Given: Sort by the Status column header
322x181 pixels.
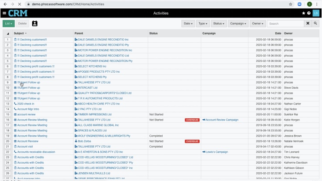Looking at the screenshot, I should pyautogui.click(x=154, y=33).
